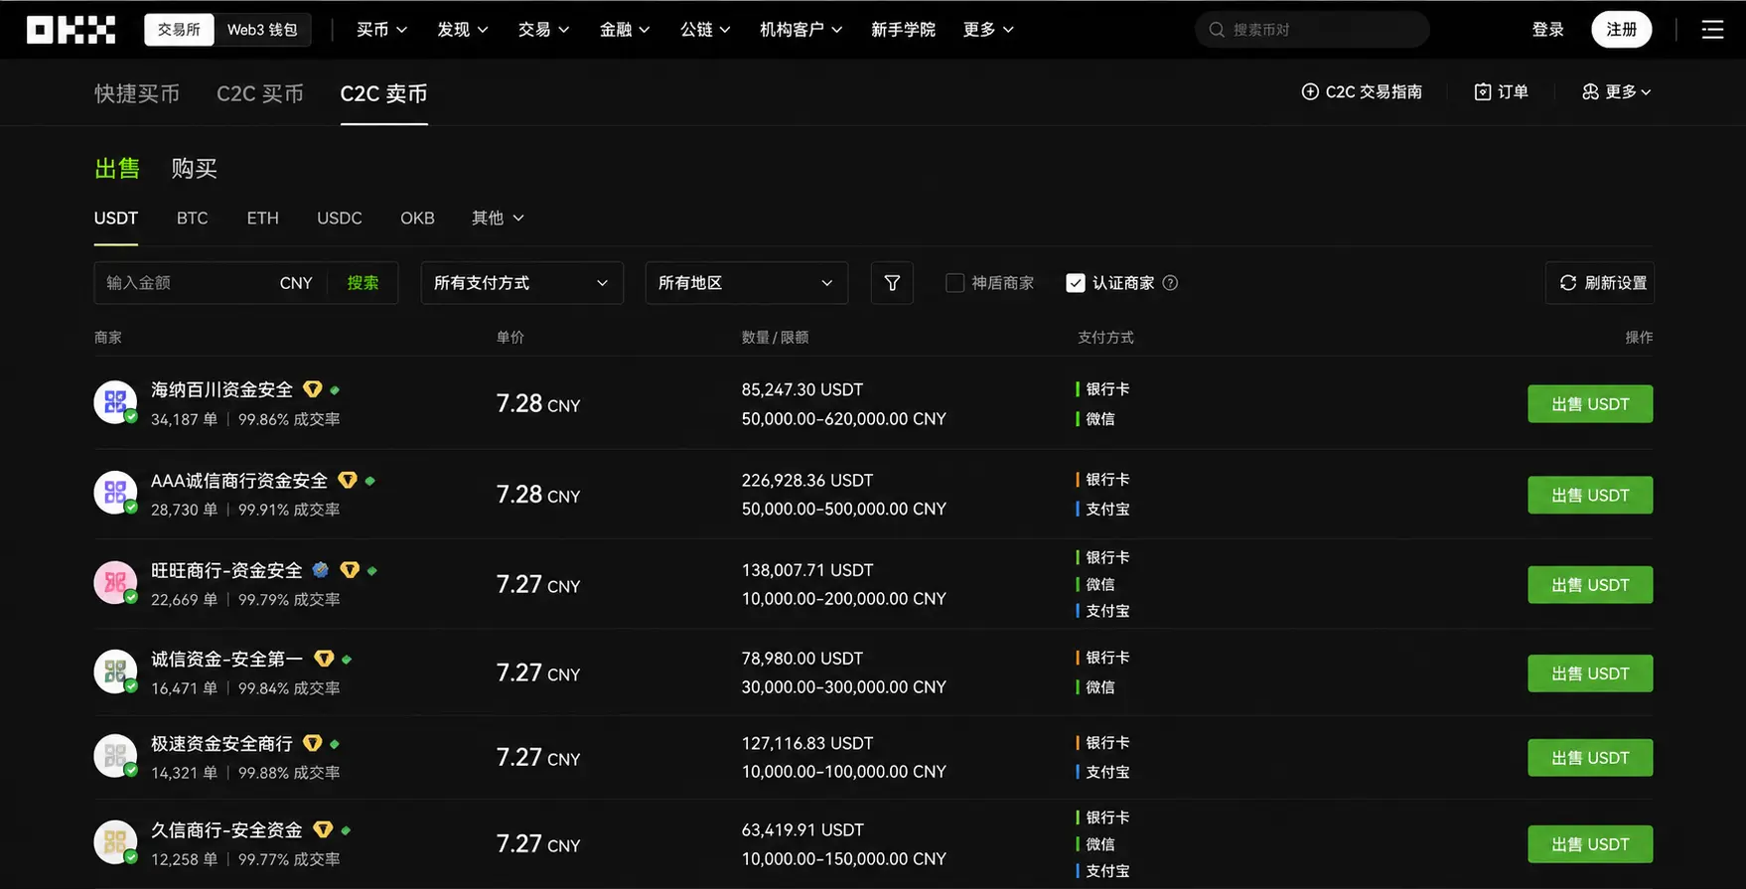This screenshot has width=1746, height=889.
Task: Click the 更多 people icon in sub-navigation
Action: point(1590,91)
